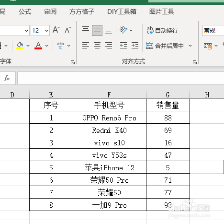Screen dimensions: 224x224
Task: Select sales value 47 cell
Action: [x=168, y=155]
